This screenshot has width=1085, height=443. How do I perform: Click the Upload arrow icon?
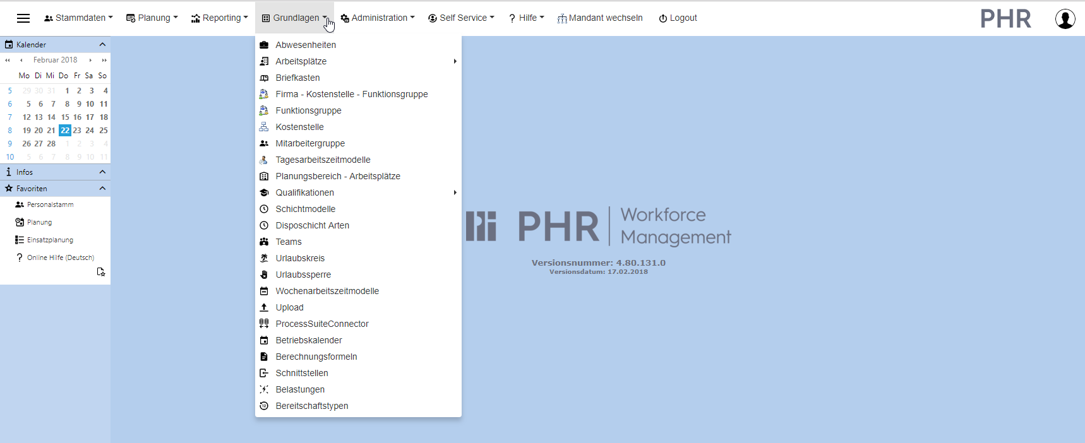264,307
